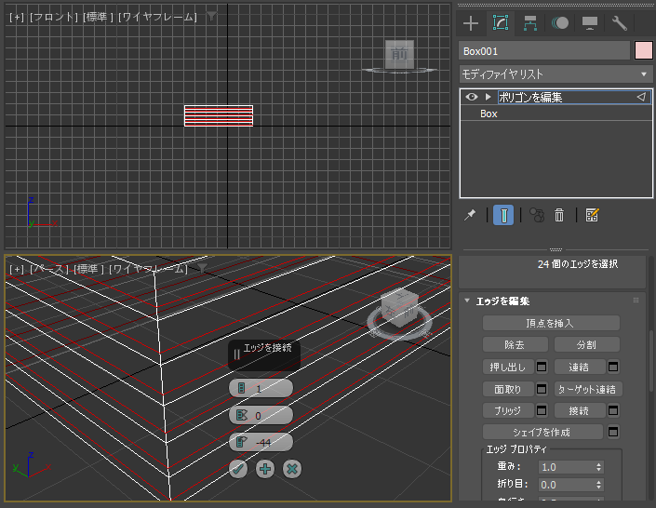Open perspective viewport [標準] shading menu

pyautogui.click(x=88, y=269)
